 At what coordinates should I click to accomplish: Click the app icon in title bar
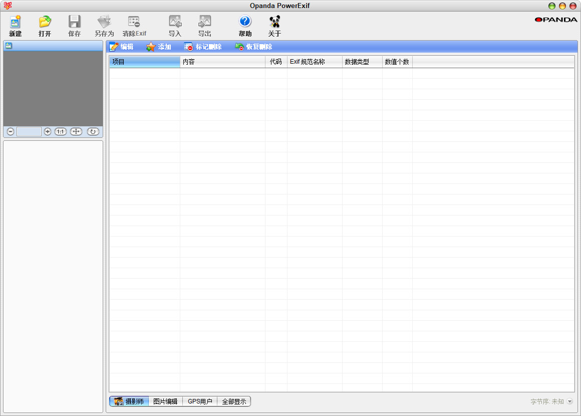click(8, 6)
